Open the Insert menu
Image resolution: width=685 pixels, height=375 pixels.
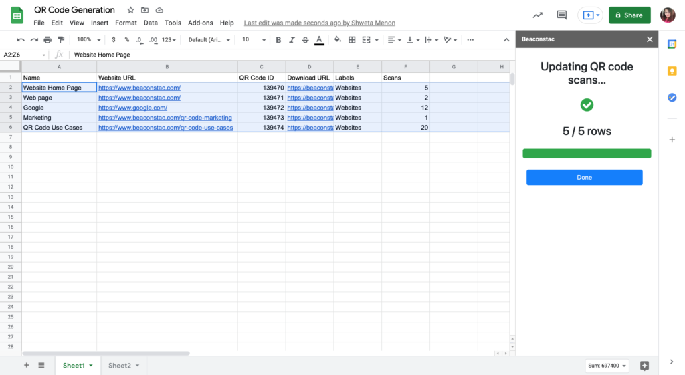100,23
